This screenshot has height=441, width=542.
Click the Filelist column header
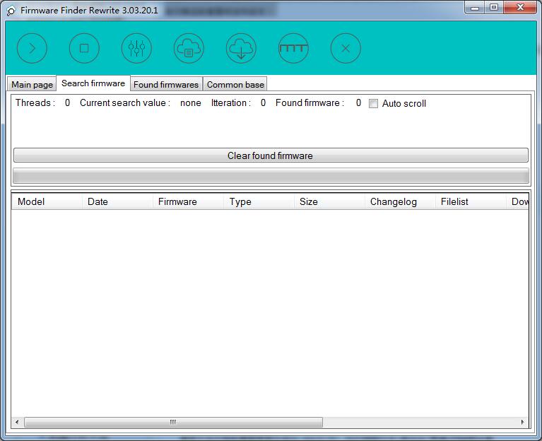pos(471,201)
